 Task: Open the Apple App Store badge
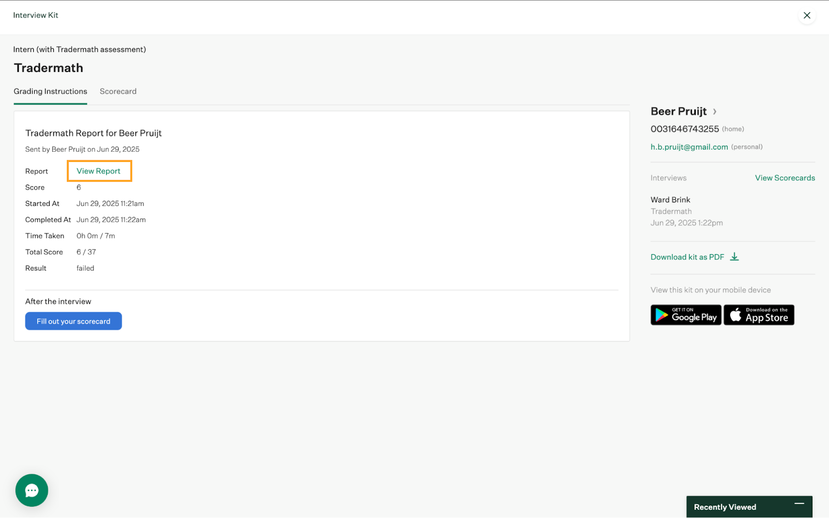pos(759,315)
